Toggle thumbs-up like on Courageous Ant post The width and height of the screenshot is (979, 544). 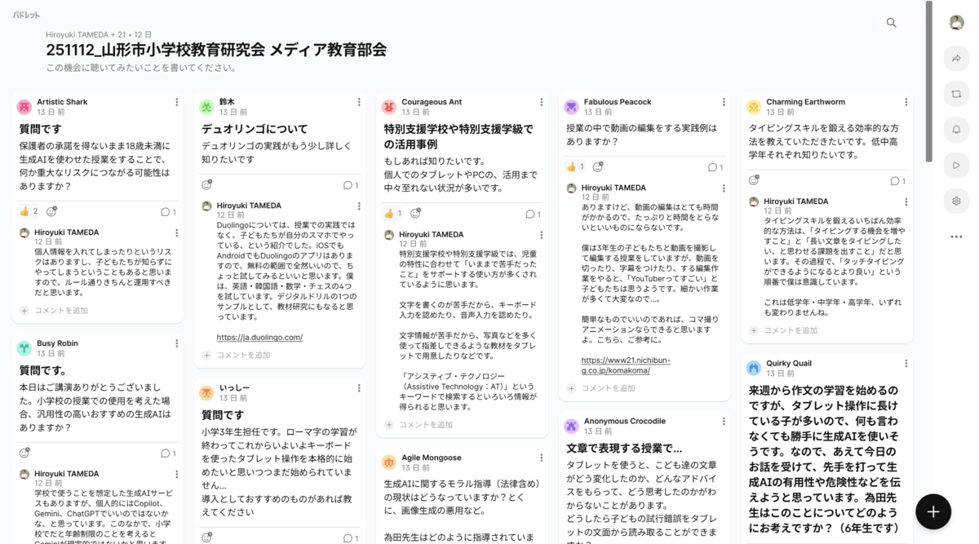coord(393,214)
